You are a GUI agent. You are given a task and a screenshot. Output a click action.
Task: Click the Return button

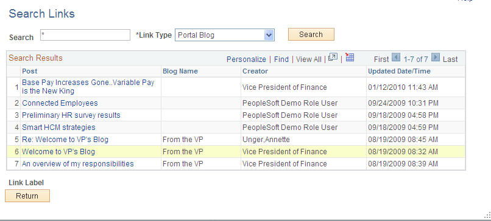(x=27, y=196)
